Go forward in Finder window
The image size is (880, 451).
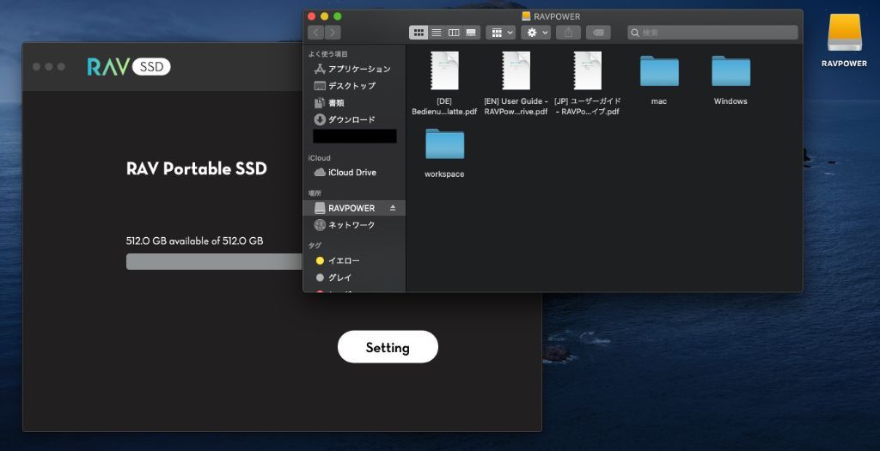333,33
